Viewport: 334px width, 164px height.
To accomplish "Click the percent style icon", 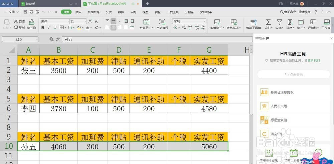I will coord(184,28).
